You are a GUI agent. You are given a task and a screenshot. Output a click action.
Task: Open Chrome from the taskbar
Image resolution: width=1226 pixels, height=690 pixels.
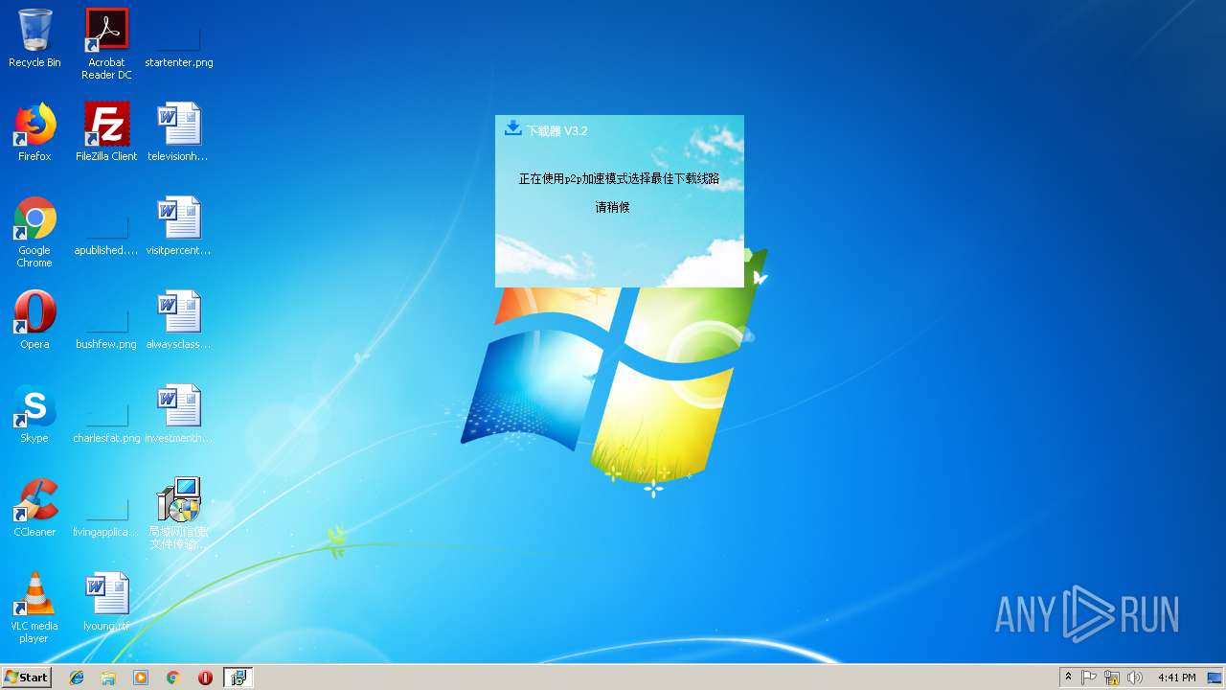172,678
